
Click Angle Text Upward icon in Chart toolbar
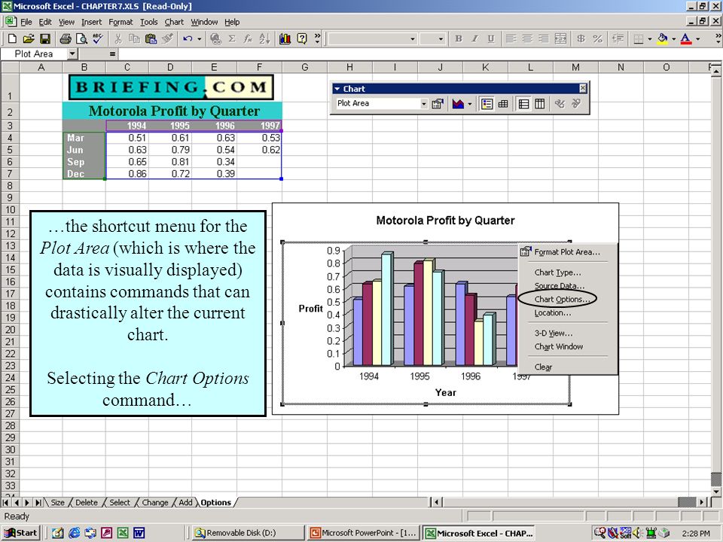tap(576, 104)
